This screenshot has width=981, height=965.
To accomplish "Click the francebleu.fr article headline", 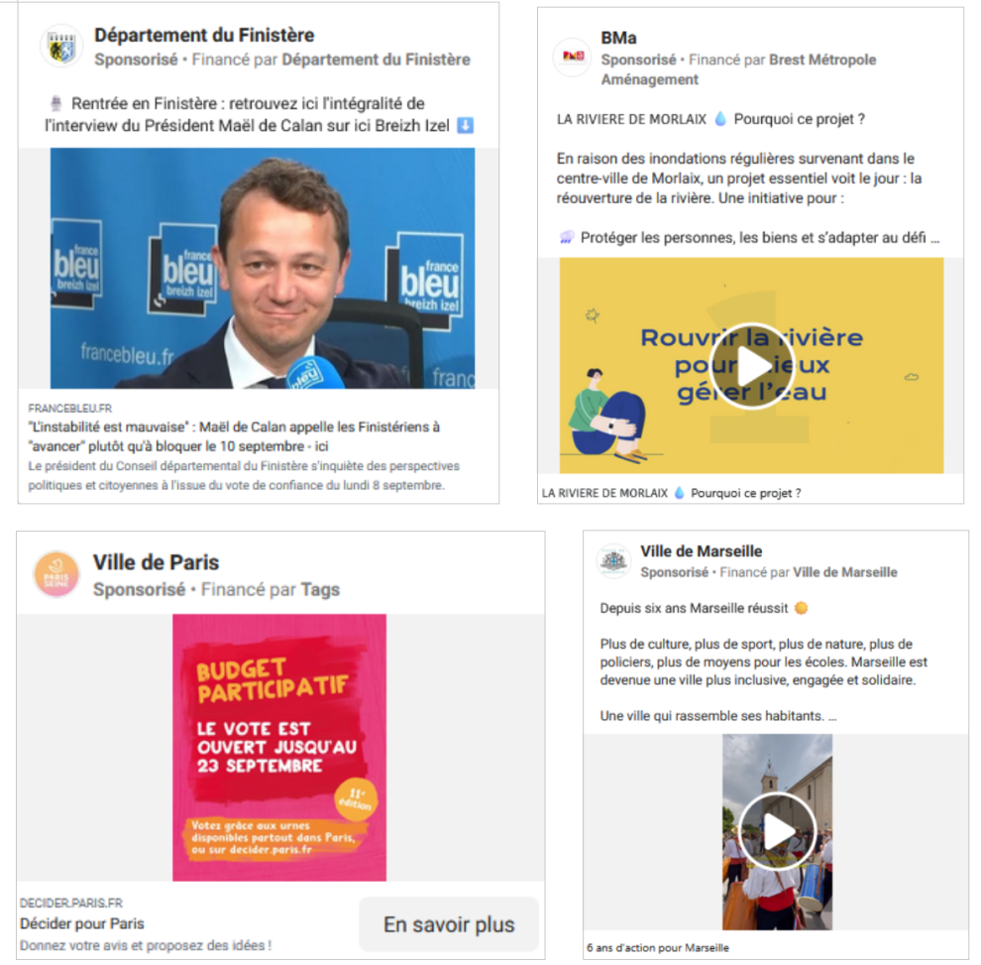I will coord(234,436).
